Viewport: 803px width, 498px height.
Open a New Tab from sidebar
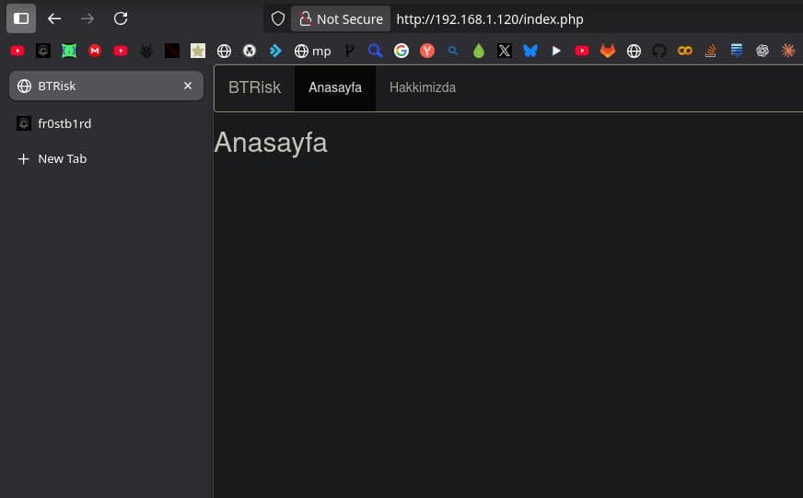(62, 158)
